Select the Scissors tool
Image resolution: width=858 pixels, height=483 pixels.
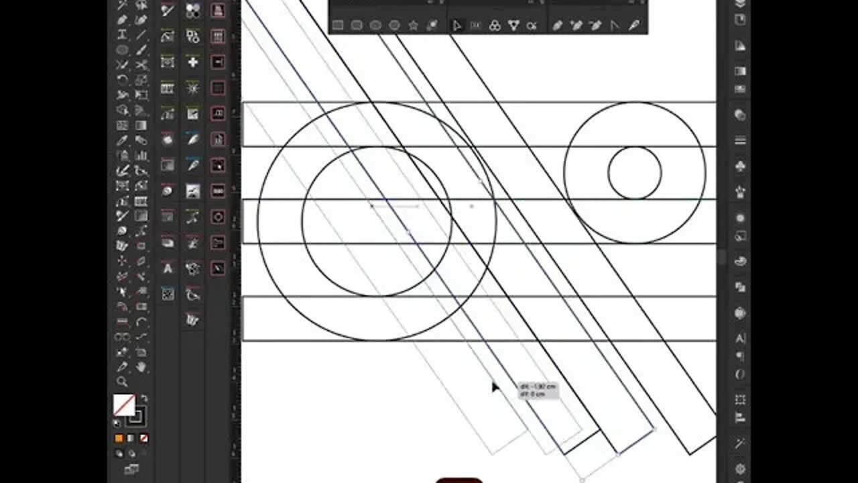(x=141, y=64)
